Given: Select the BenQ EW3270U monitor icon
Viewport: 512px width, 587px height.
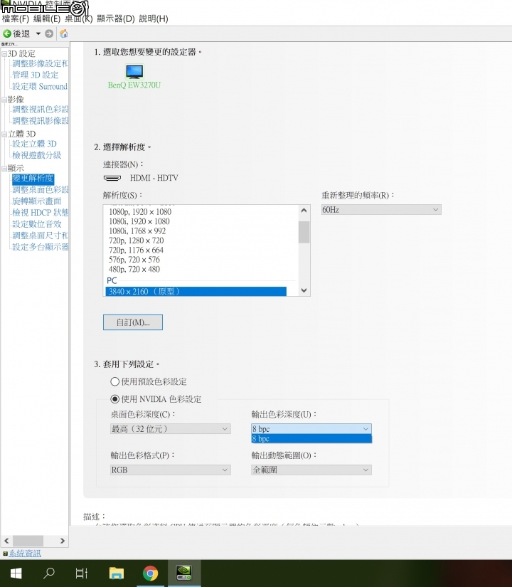Looking at the screenshot, I should 134,71.
